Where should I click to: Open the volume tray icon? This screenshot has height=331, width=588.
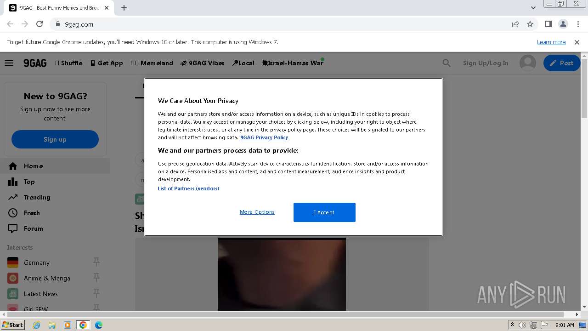coord(522,325)
